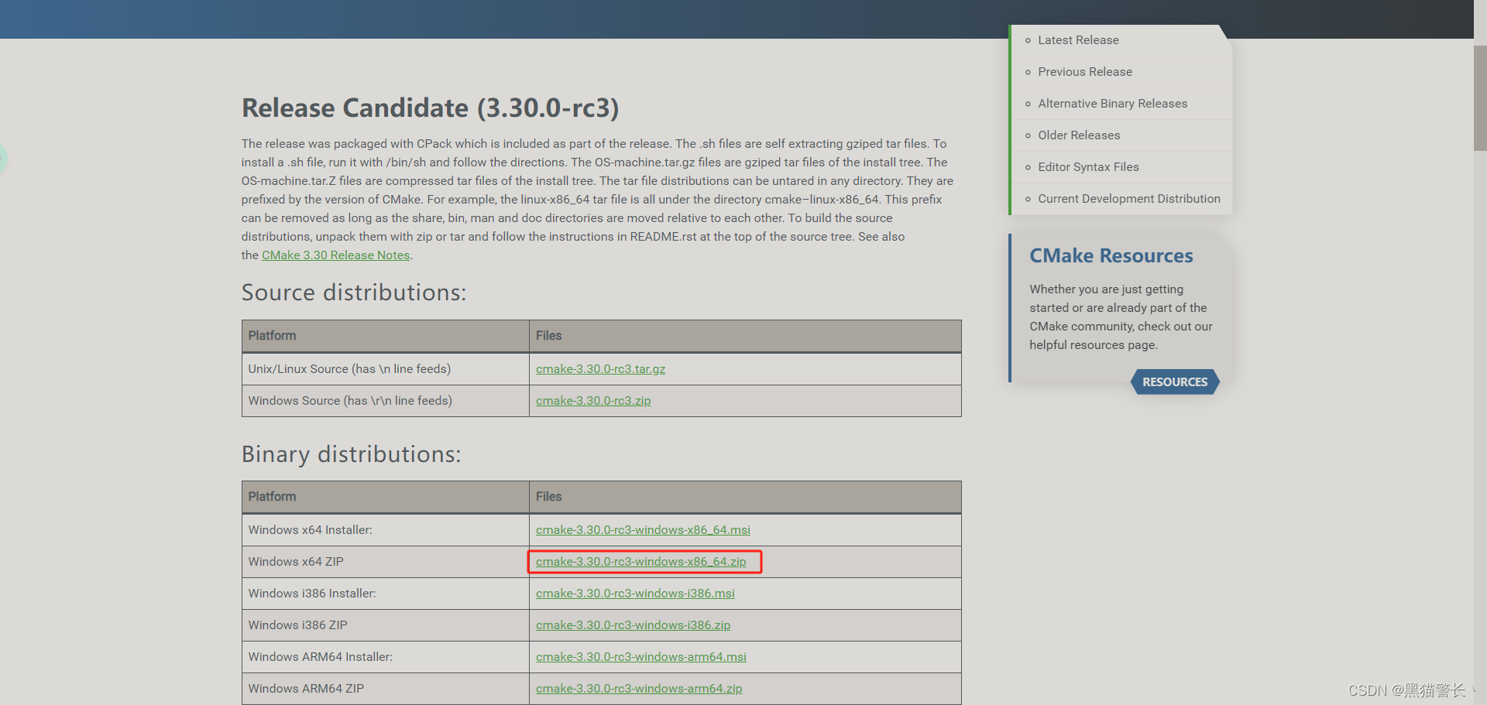Screen dimensions: 1487x705
Task: Click the Files header of the source table
Action: (745, 336)
